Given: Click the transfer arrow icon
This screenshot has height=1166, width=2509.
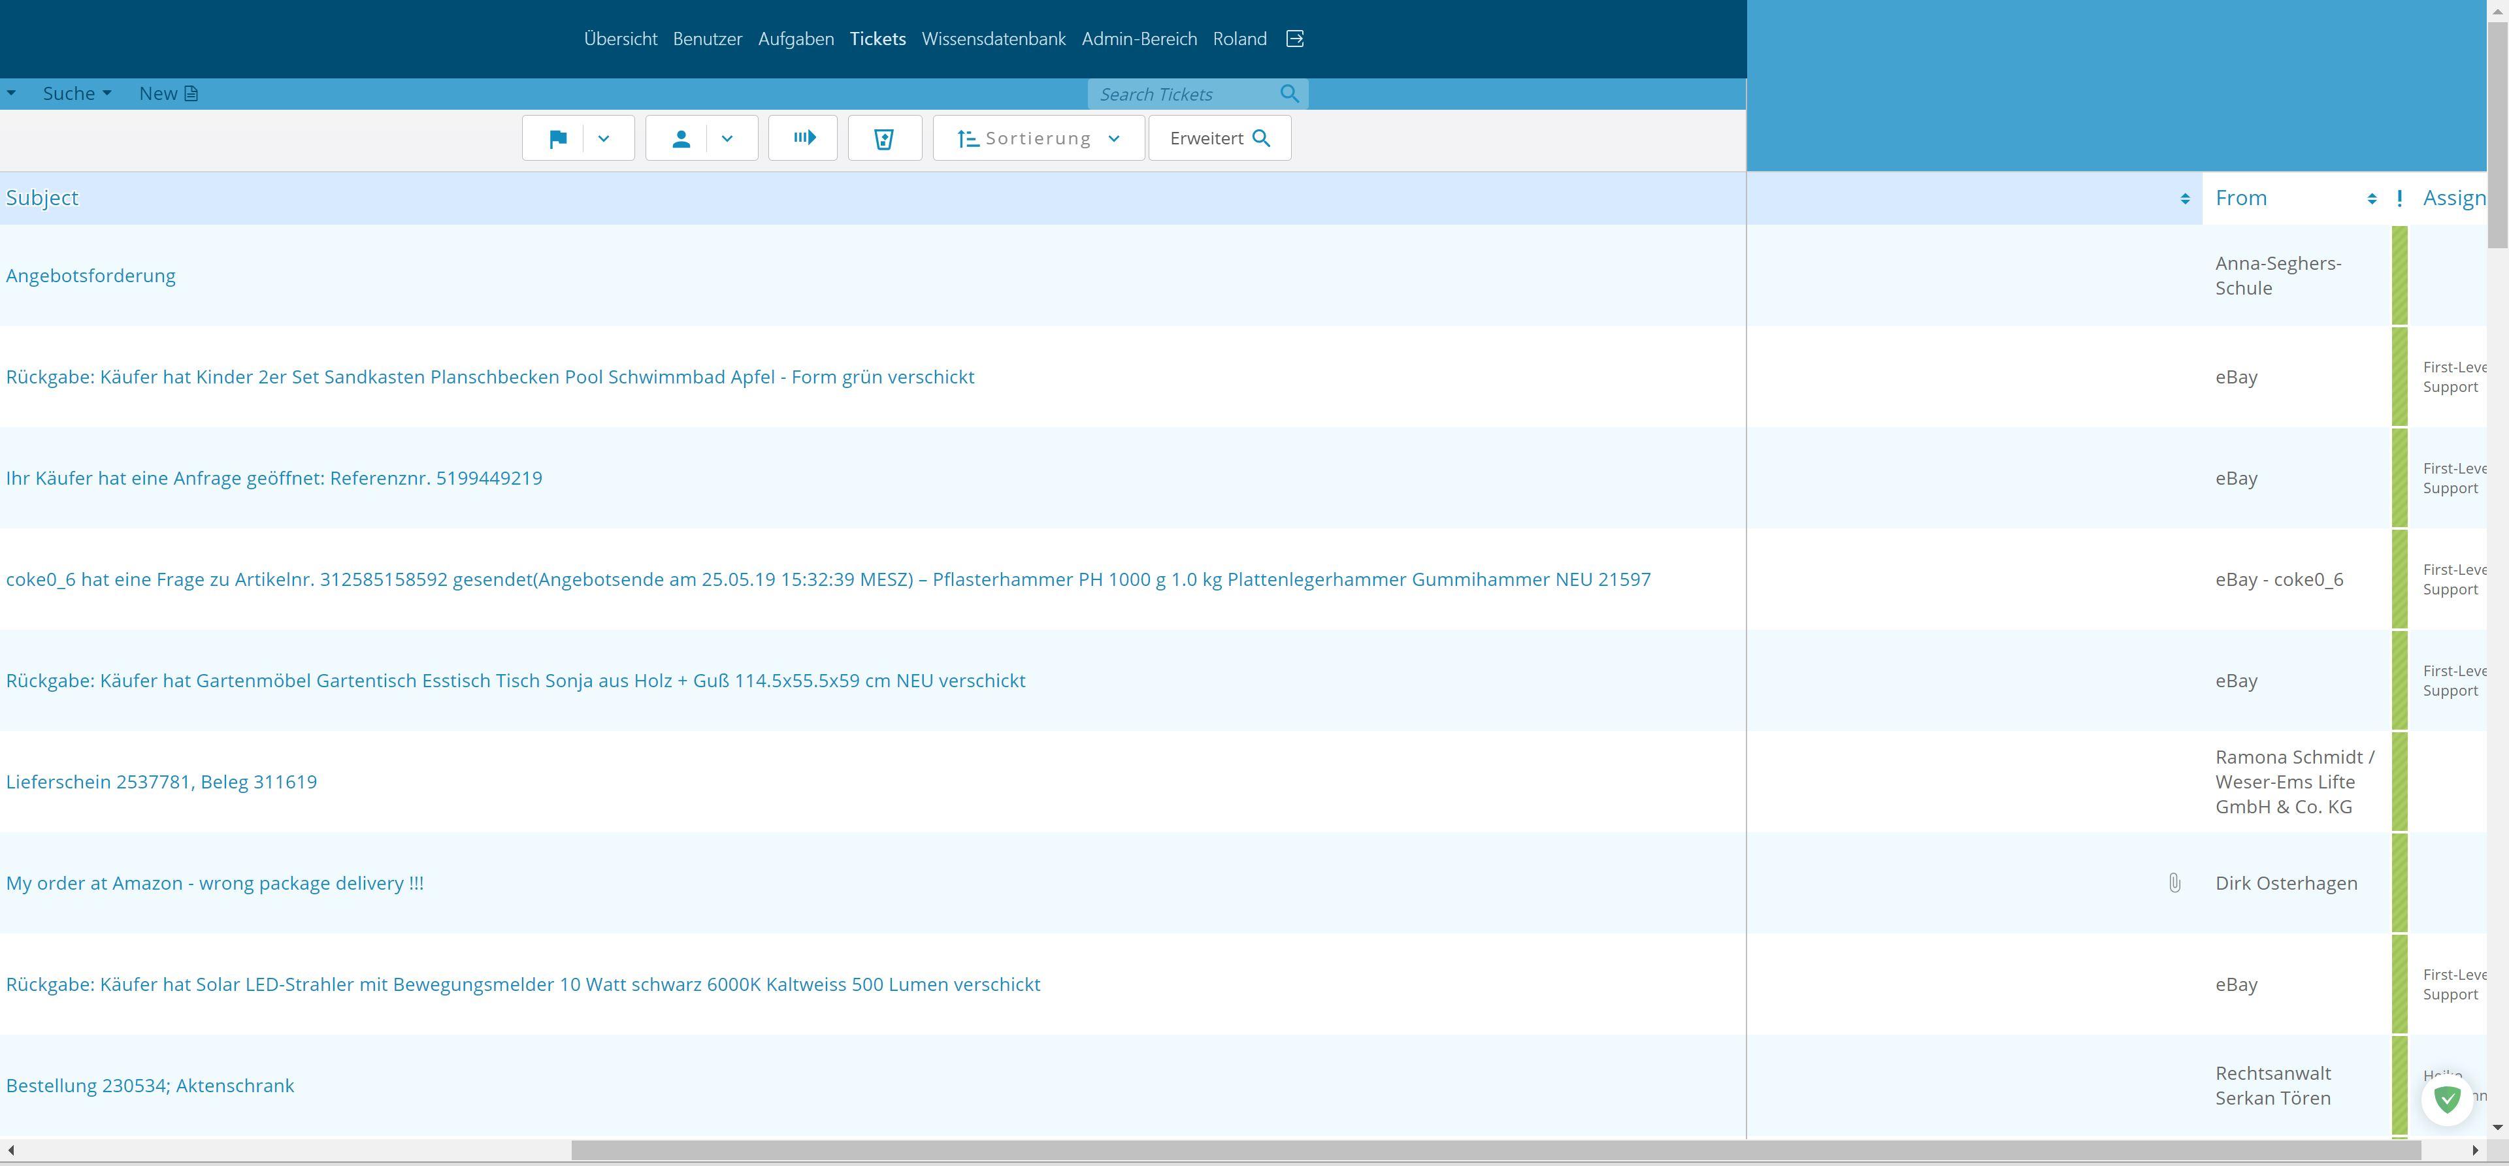Looking at the screenshot, I should click(x=804, y=138).
